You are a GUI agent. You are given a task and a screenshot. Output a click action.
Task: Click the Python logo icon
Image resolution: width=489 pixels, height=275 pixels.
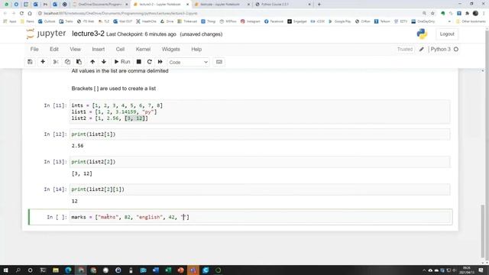pyautogui.click(x=422, y=34)
